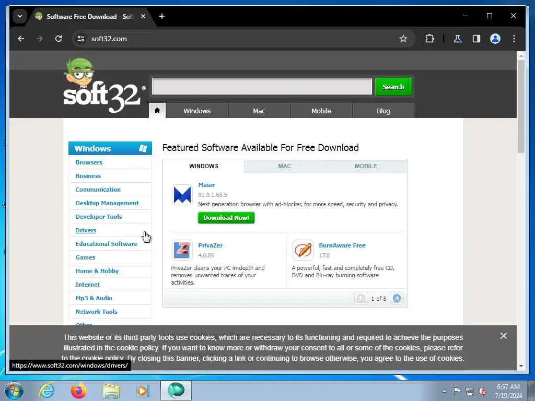The image size is (535, 401).
Task: Click the site search input field
Action: [x=262, y=87]
